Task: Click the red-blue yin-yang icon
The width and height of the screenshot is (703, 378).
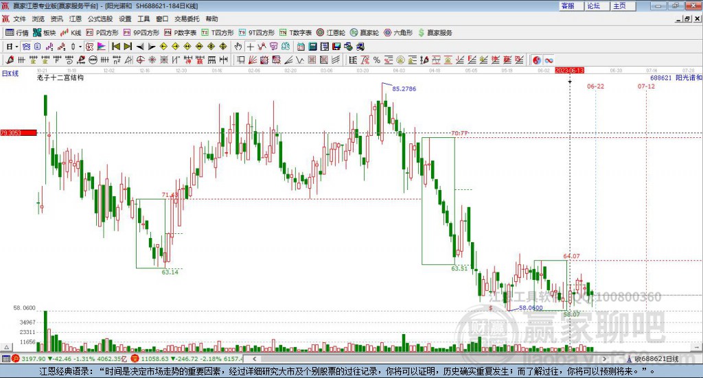Action: pos(537,60)
